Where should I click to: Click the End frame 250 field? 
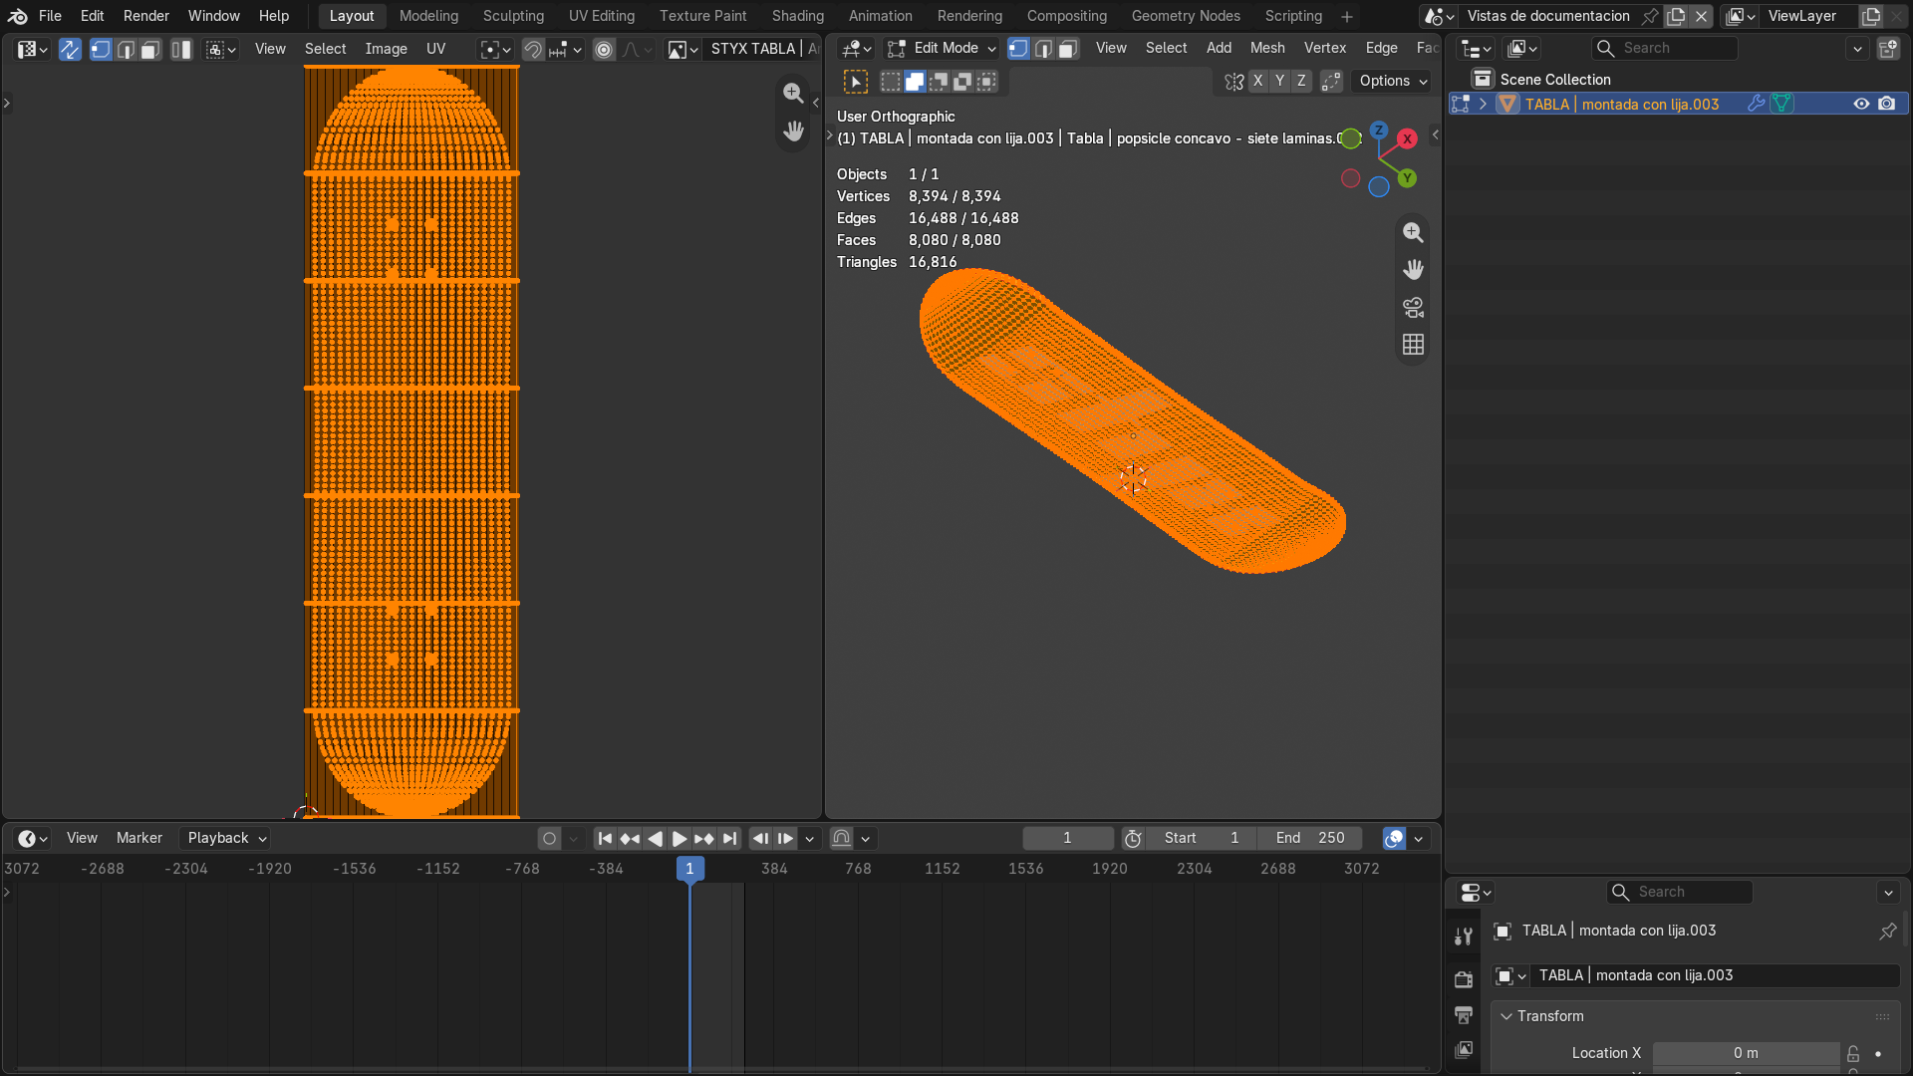pyautogui.click(x=1310, y=838)
